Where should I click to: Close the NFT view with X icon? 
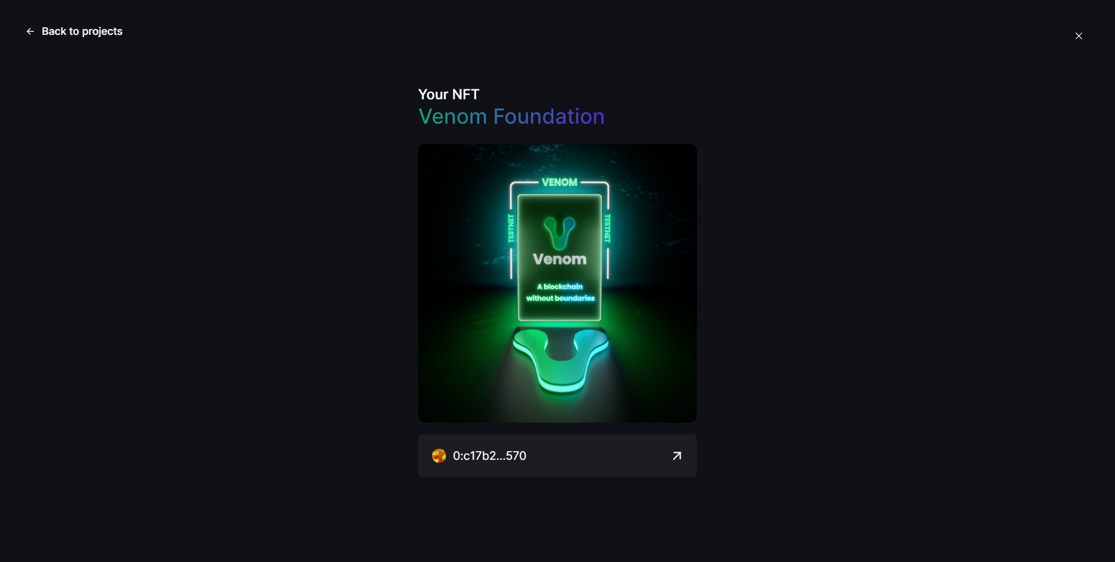click(1078, 36)
